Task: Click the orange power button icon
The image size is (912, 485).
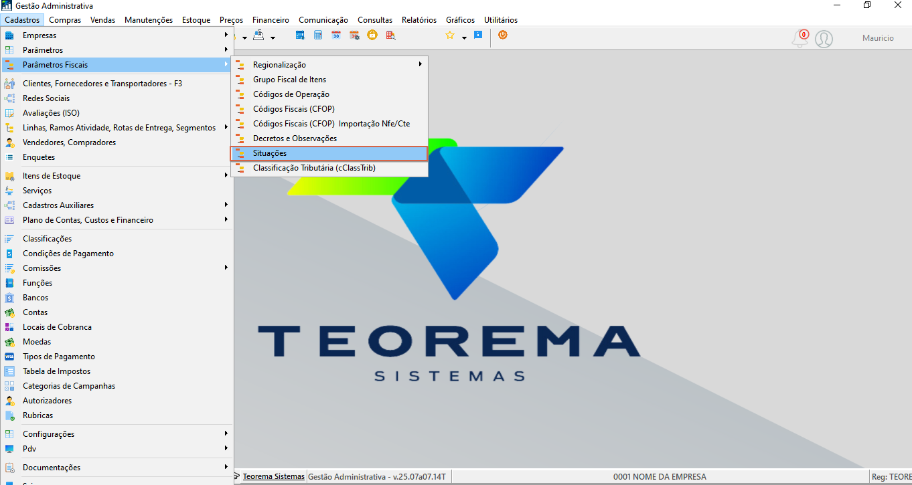Action: 503,35
